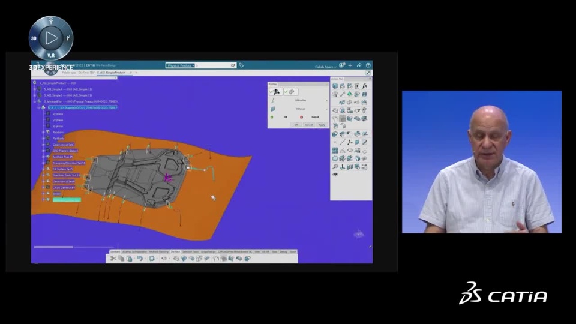Click the OK button in the dialog
576x324 pixels.
click(296, 125)
